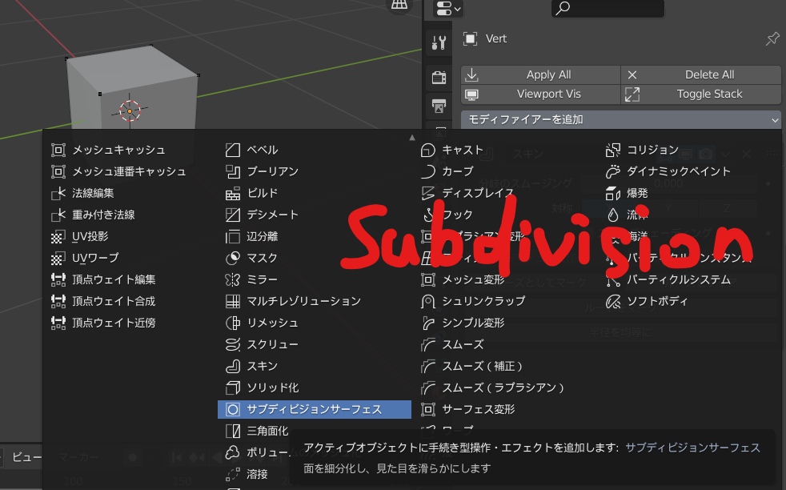Open the properties editor display options dropdown
786x490 pixels.
(447, 9)
